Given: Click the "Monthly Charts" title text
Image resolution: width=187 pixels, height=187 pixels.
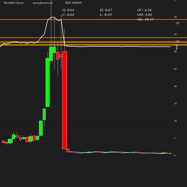Looking at the screenshot, I should pyautogui.click(x=14, y=3).
